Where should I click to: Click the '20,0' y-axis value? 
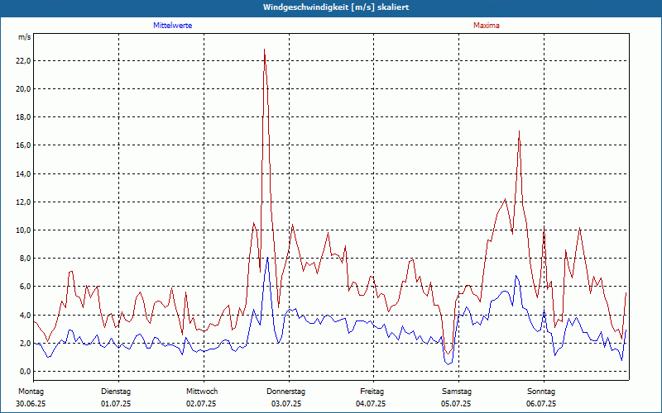(x=23, y=89)
